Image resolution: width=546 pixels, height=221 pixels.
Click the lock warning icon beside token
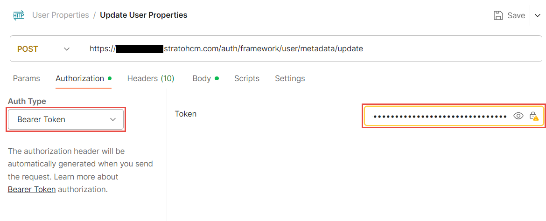(534, 116)
